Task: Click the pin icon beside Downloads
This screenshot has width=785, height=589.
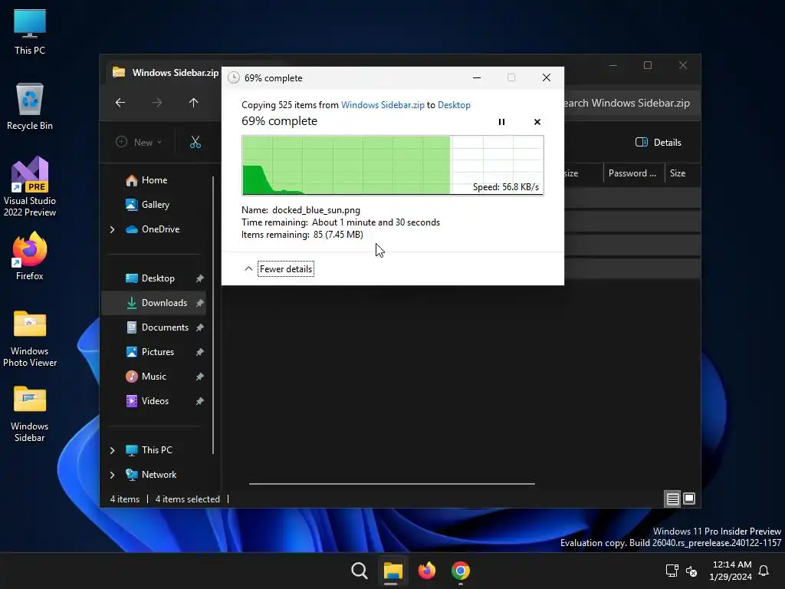Action: click(200, 303)
